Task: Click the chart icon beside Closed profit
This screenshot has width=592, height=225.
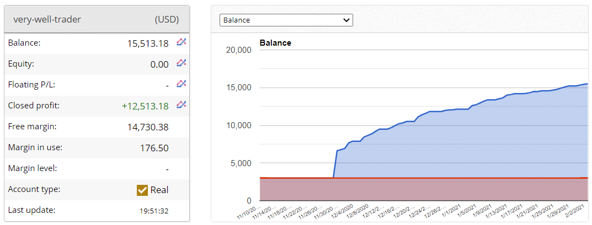Action: click(x=181, y=105)
